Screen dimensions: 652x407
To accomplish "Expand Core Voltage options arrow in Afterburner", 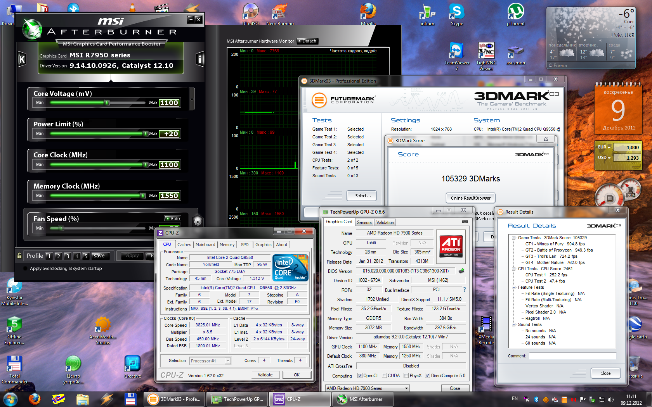I will click(x=192, y=99).
